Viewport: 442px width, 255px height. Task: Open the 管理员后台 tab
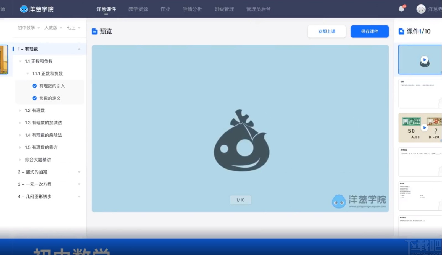click(x=259, y=9)
